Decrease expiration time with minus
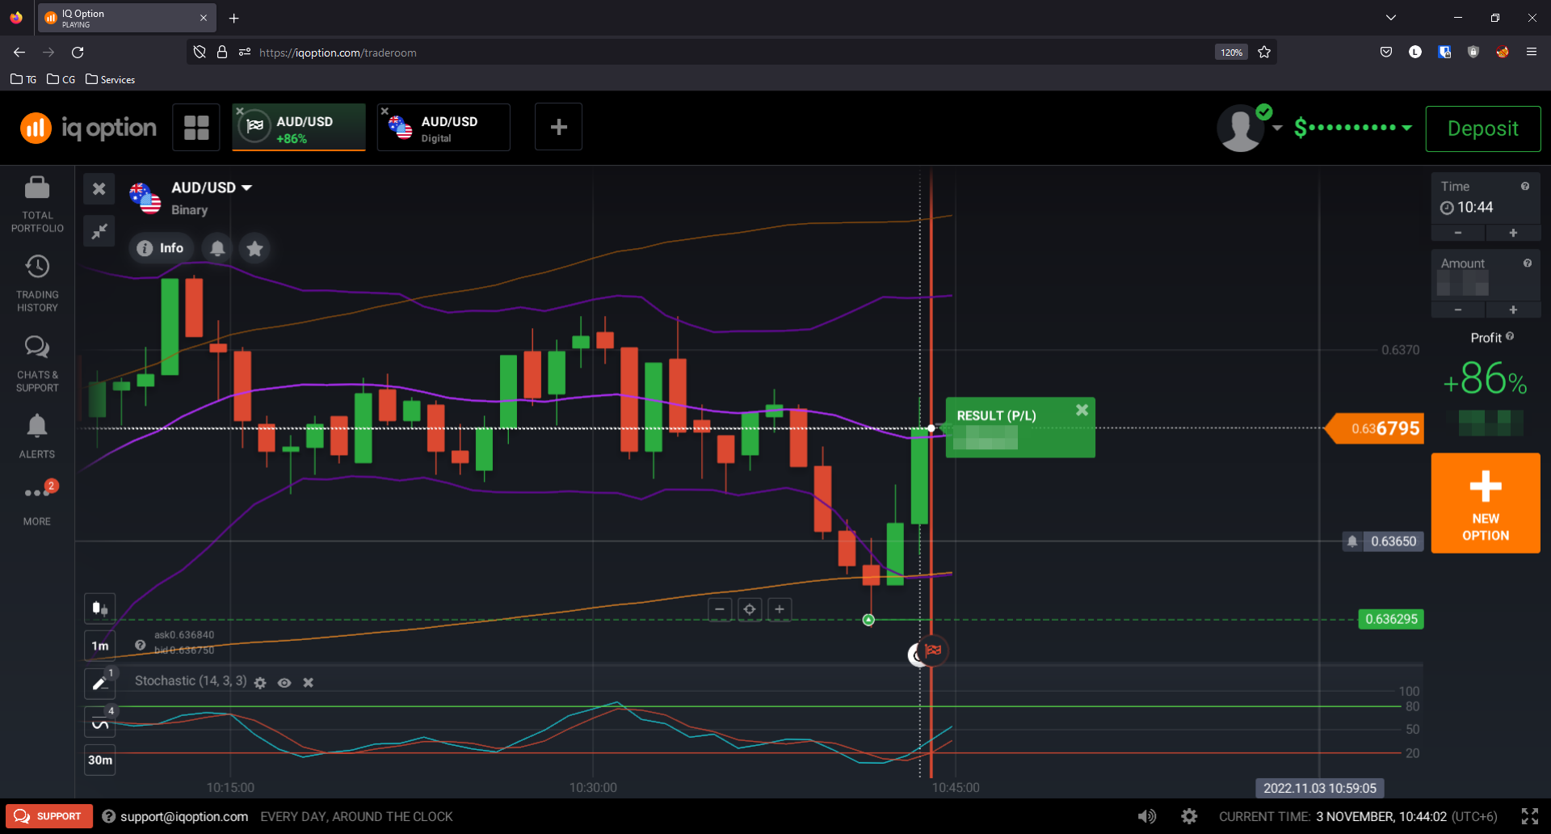This screenshot has height=834, width=1551. coord(1458,234)
